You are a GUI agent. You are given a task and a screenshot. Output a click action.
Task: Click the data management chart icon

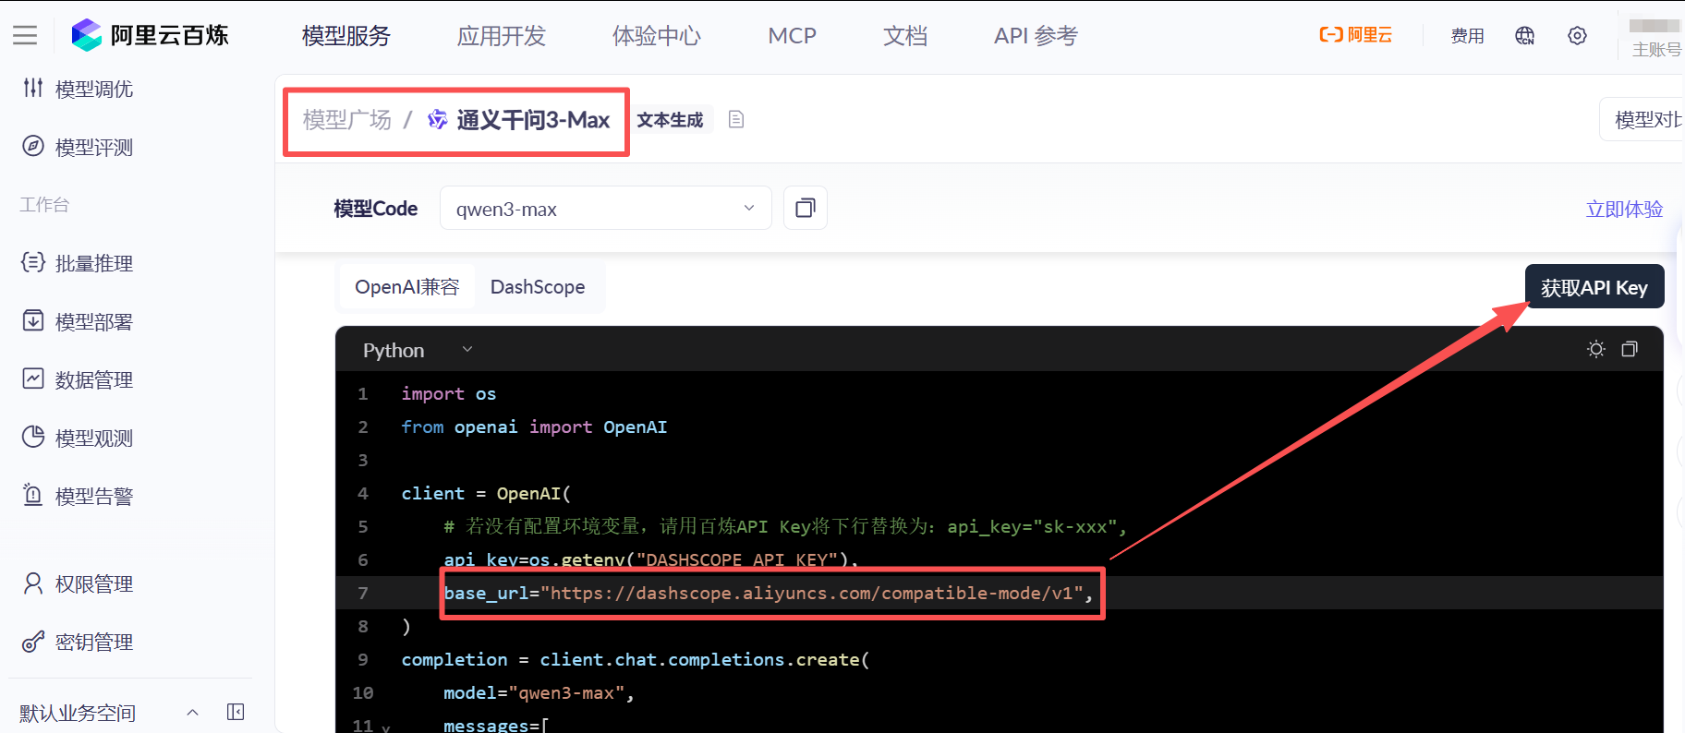pos(33,379)
